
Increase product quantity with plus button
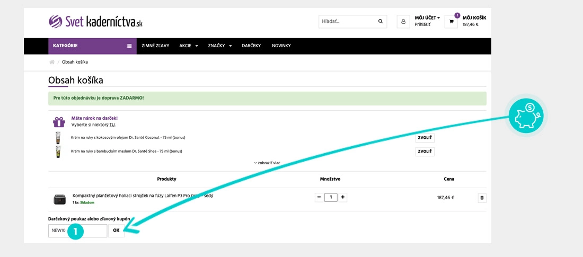click(343, 197)
